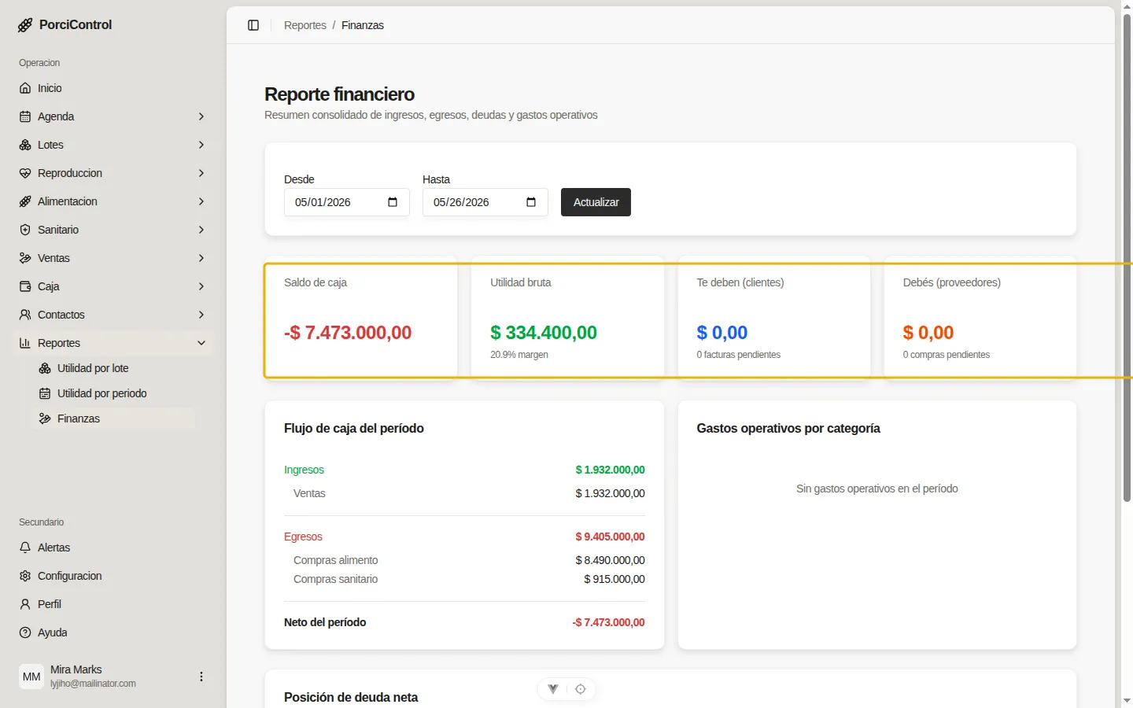Click the Alertas bell icon
The image size is (1133, 708).
point(25,548)
